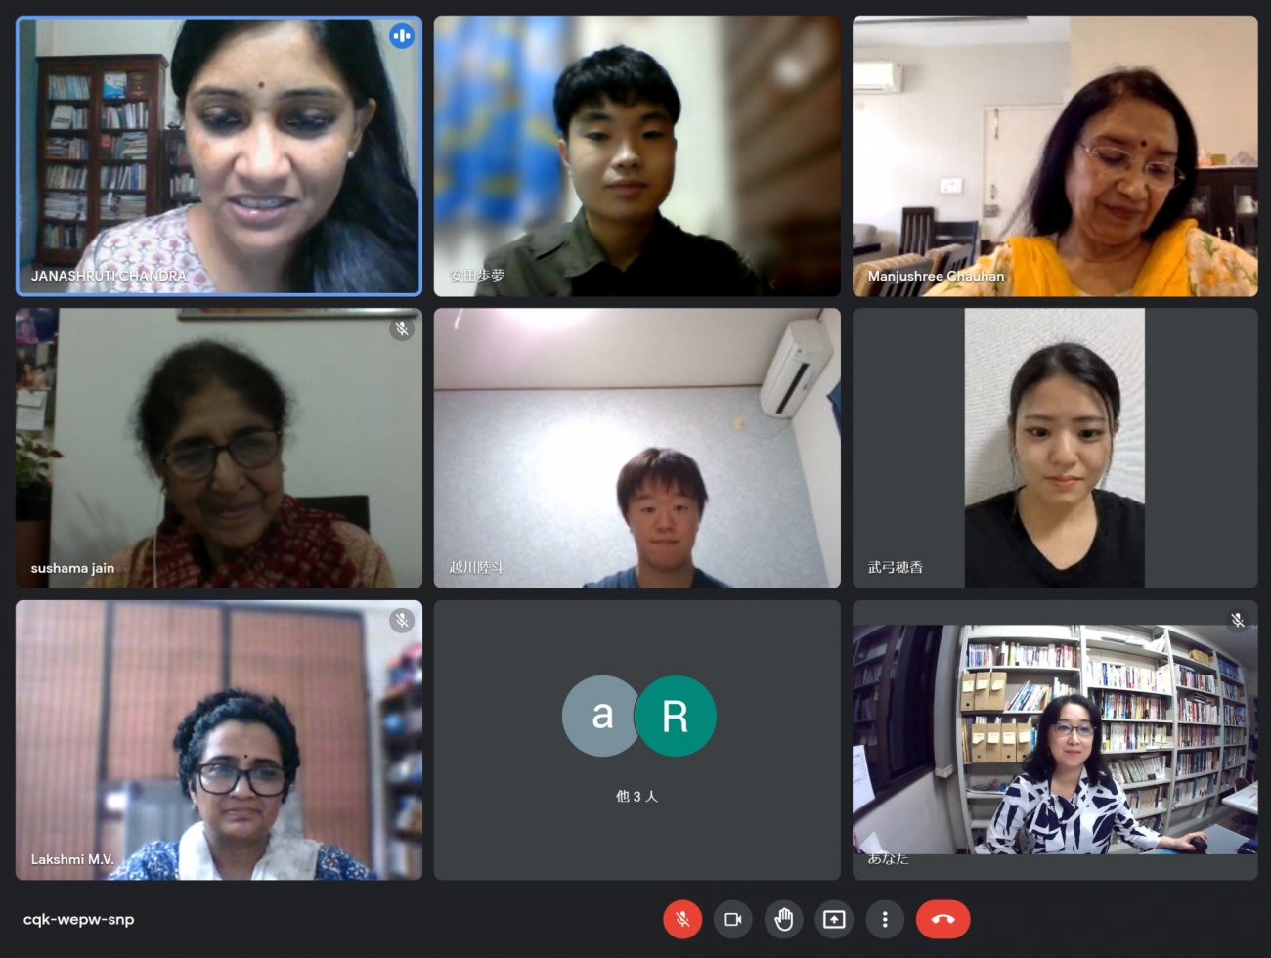The height and width of the screenshot is (958, 1271).
Task: Toggle the camera on or off
Action: pyautogui.click(x=732, y=919)
